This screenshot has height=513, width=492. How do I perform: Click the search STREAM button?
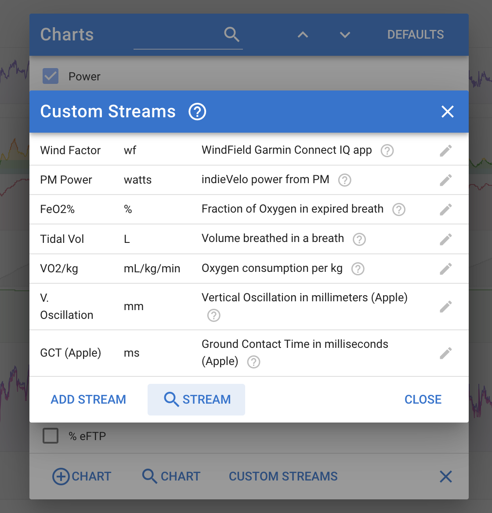(196, 399)
